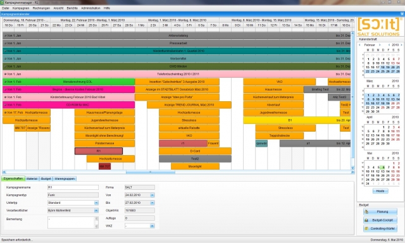405x243 pixels.
Task: Open the WKZ dropdown
Action: (x=153, y=226)
